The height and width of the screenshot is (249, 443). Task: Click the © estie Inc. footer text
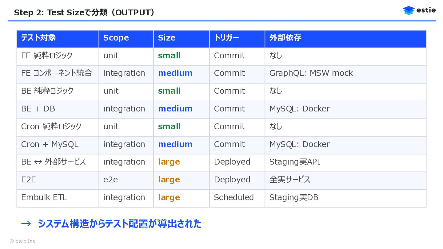23,241
